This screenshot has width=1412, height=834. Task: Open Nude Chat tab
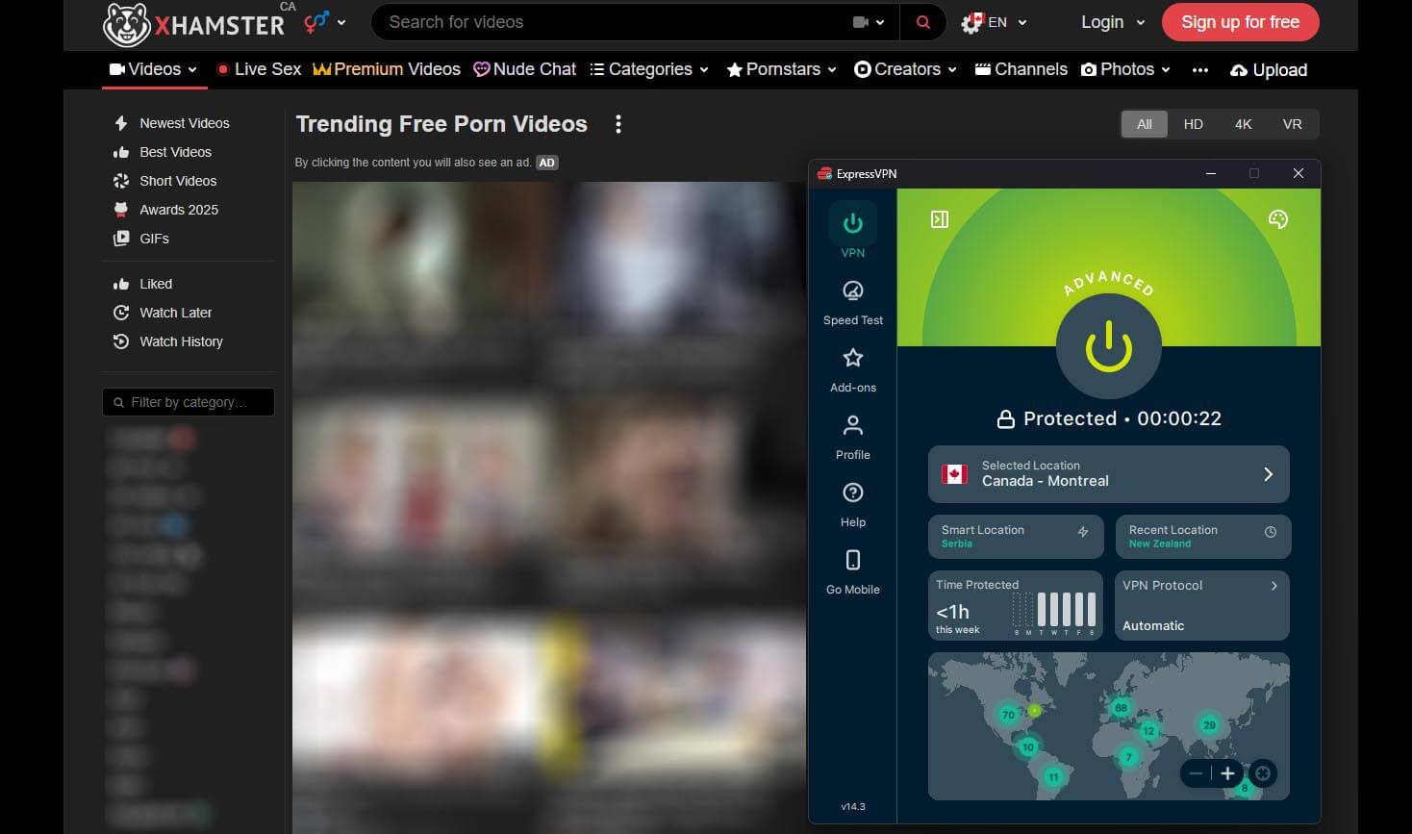coord(525,69)
